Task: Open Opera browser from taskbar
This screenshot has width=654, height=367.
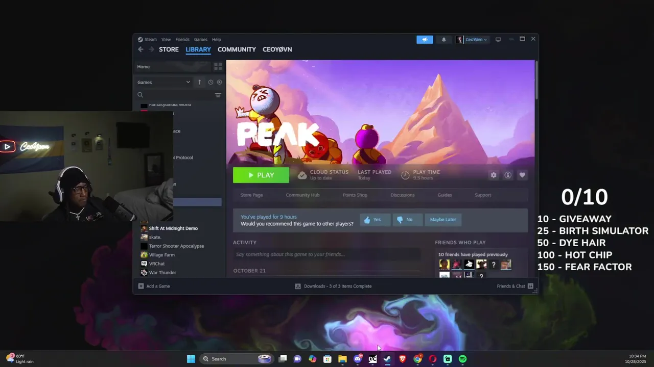Action: click(432, 359)
